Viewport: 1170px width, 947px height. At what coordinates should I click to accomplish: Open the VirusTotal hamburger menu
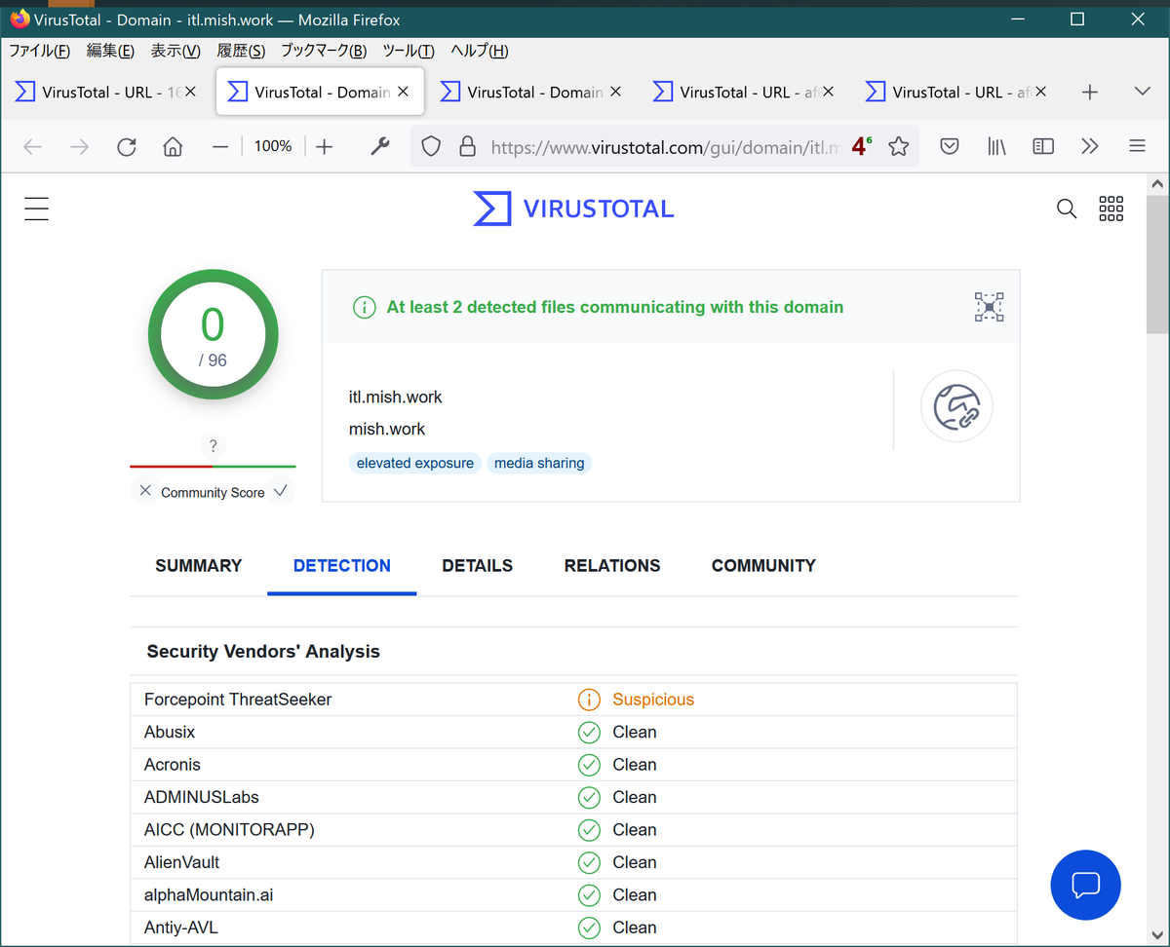36,208
